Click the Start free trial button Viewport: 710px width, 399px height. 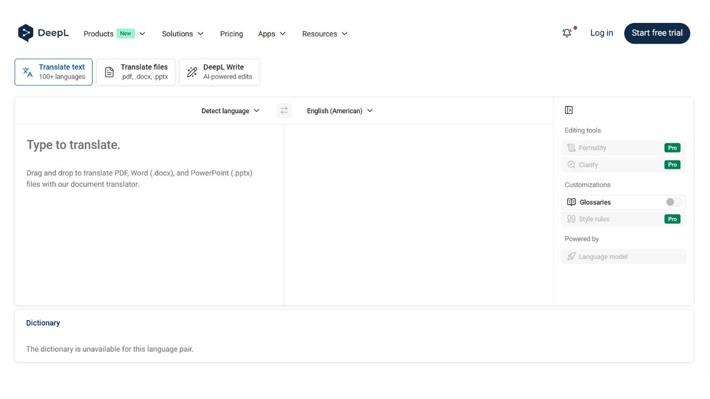tap(656, 33)
